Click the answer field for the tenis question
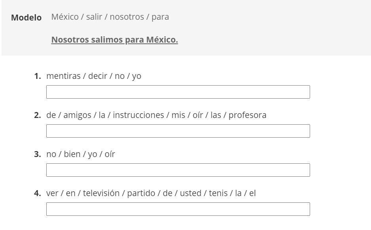This screenshot has height=230, width=371. coord(178,209)
